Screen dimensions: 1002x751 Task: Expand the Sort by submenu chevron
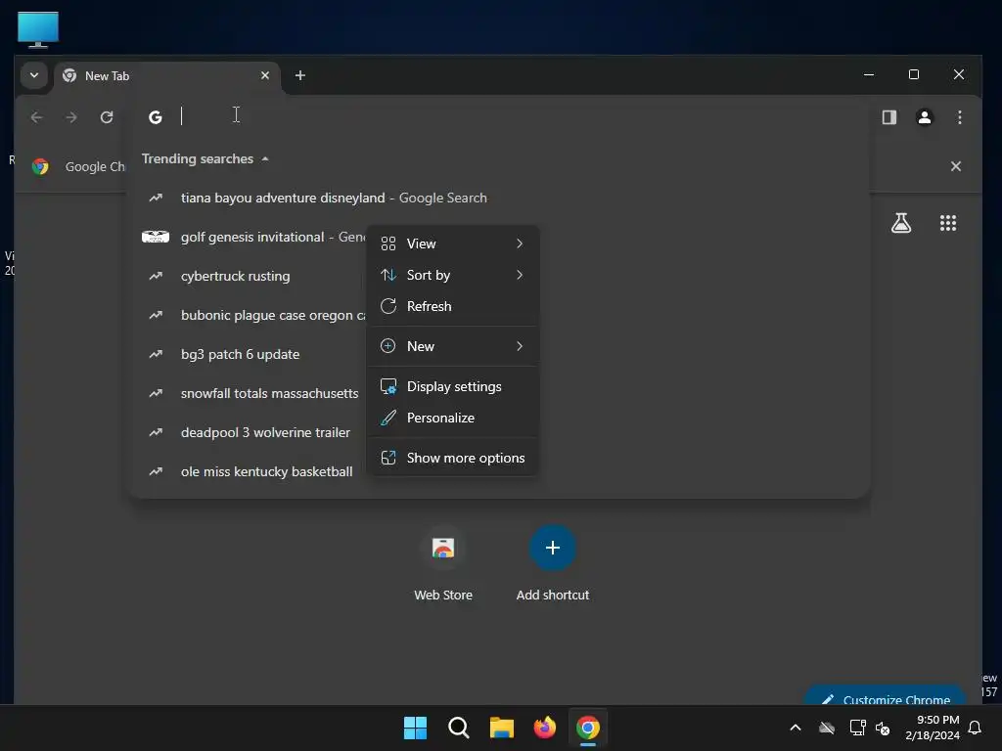[x=520, y=275]
